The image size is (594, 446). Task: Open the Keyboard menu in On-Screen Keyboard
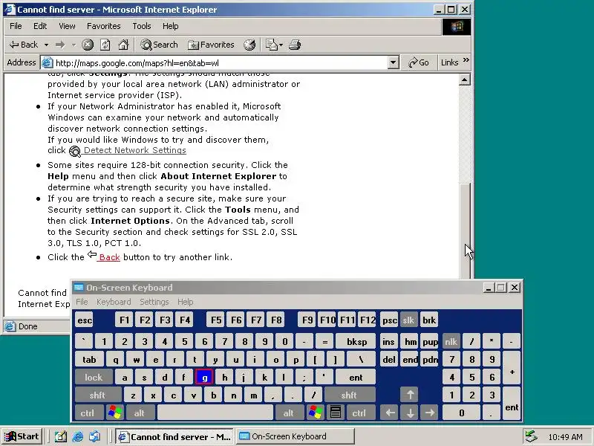point(114,302)
